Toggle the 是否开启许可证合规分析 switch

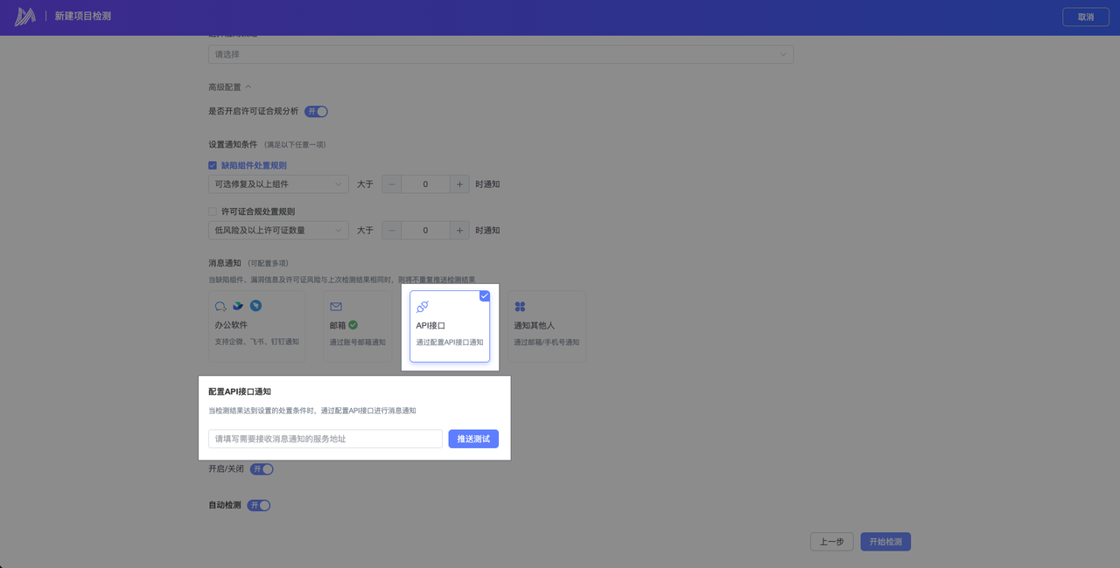(x=316, y=112)
